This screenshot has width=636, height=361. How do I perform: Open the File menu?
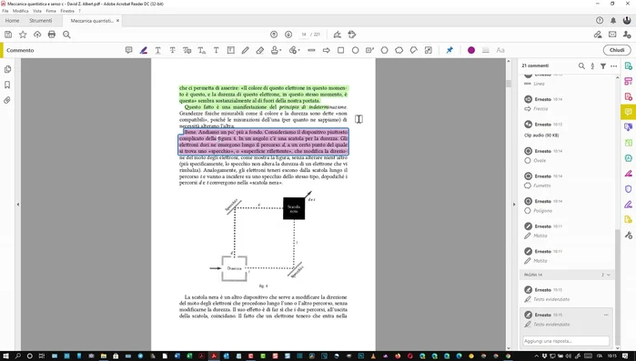[x=5, y=11]
